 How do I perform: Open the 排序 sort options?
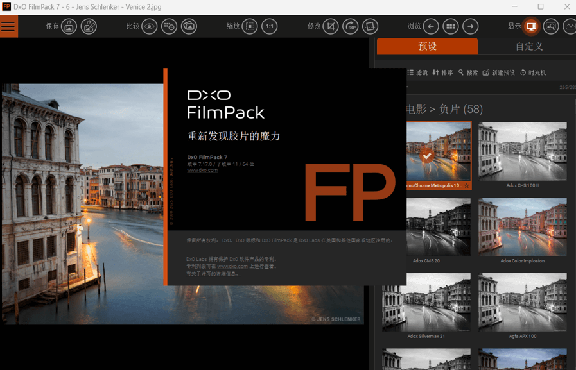click(444, 72)
